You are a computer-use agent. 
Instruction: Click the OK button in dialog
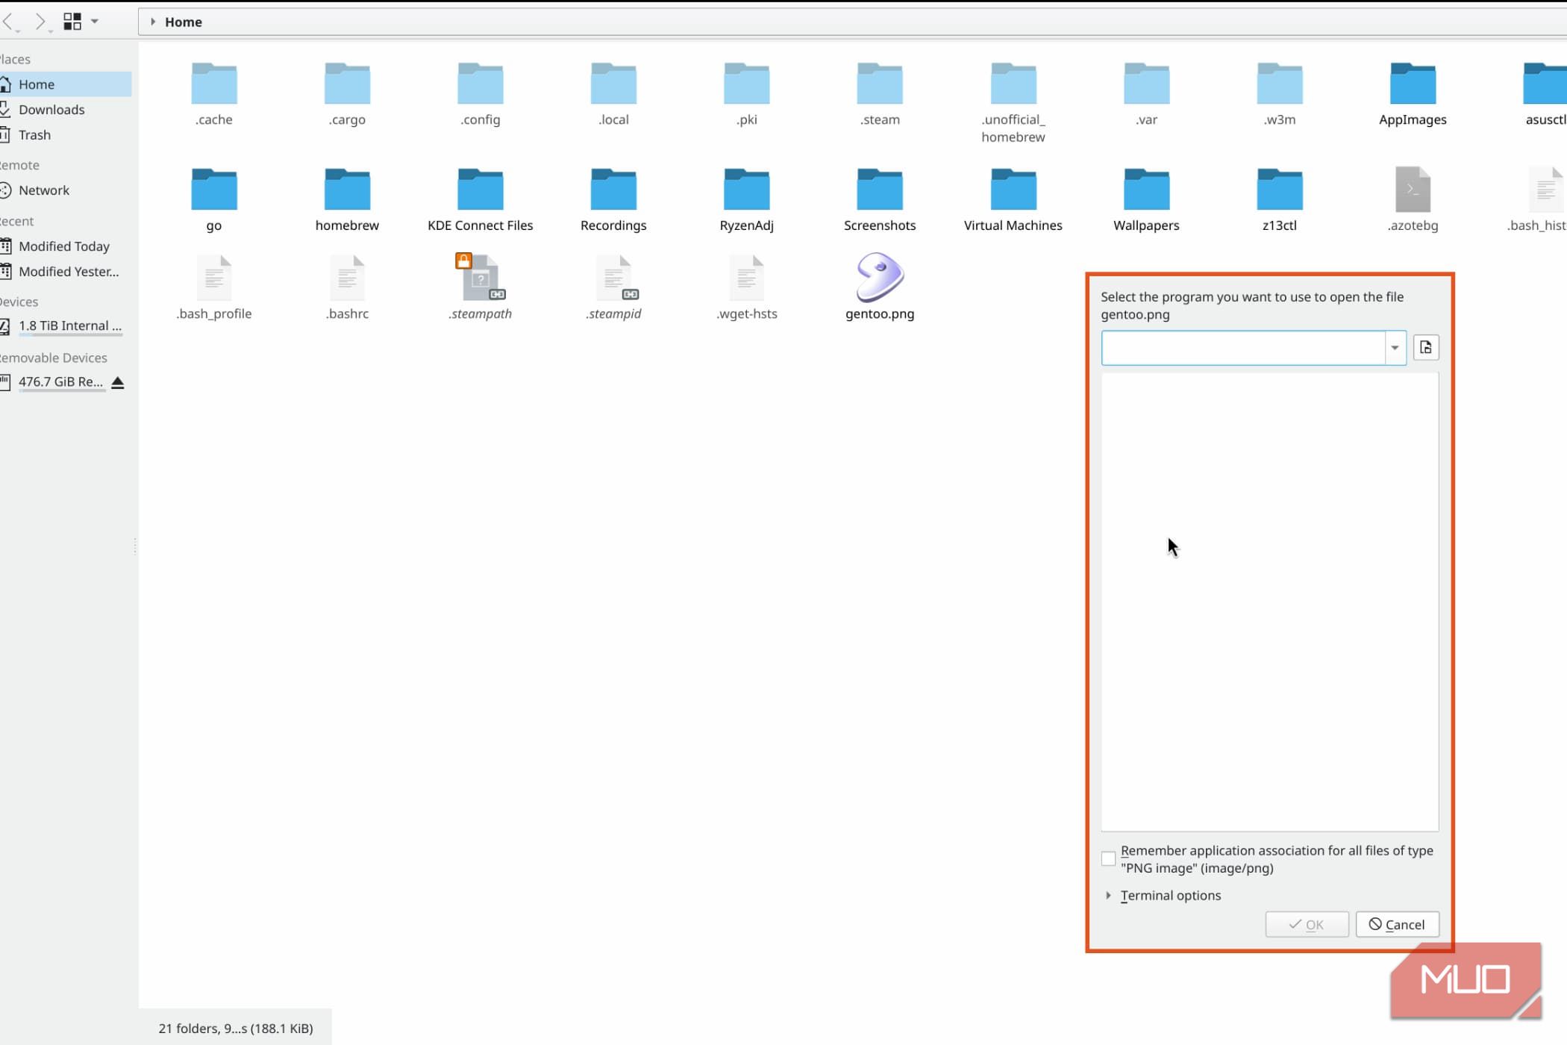[1307, 924]
